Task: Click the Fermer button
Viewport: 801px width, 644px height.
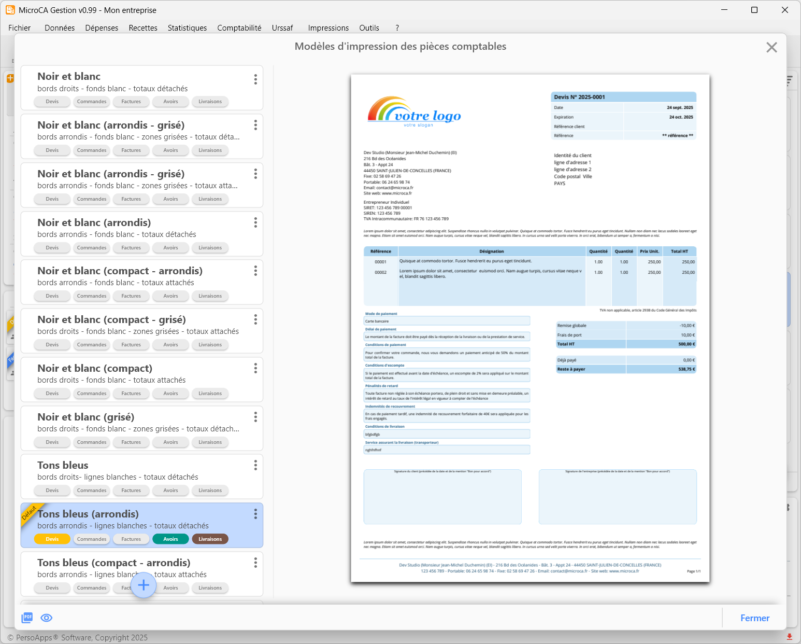Action: [x=754, y=618]
